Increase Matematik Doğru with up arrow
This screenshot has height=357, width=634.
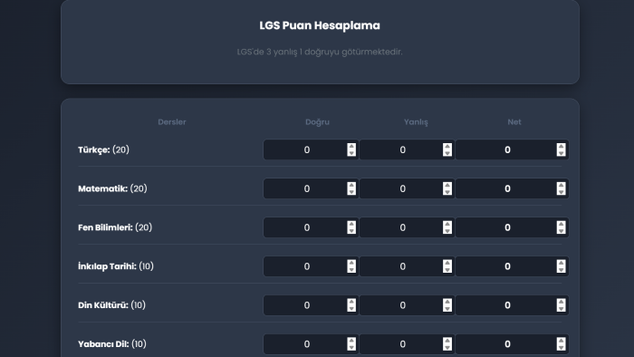coord(351,185)
